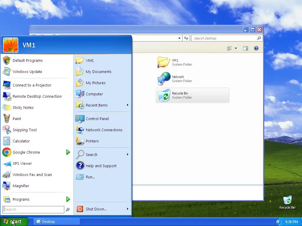Start Remote Desktop Connection
The image size is (302, 226).
pyautogui.click(x=37, y=96)
